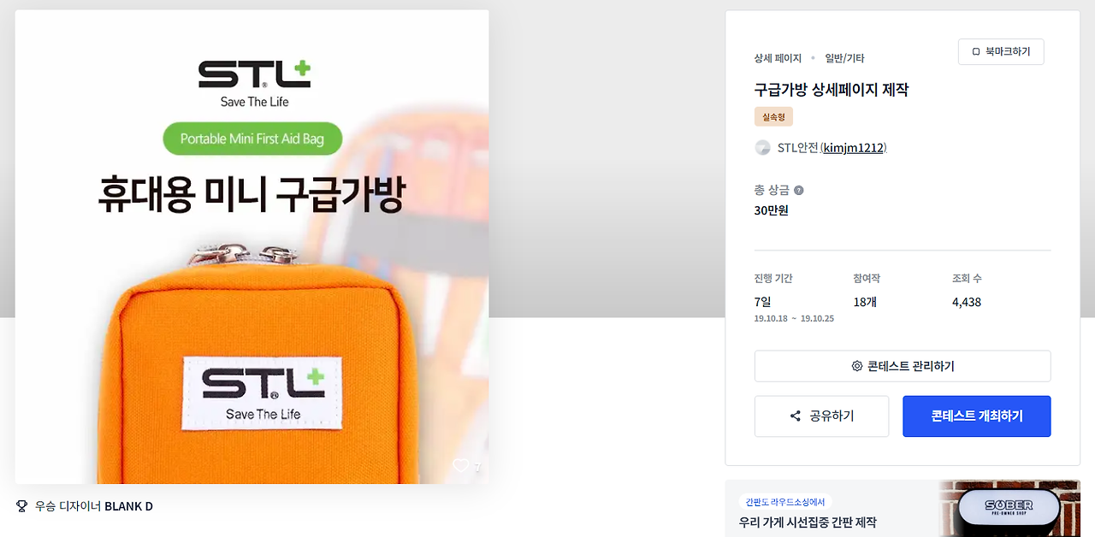Click the STL안전 profile avatar
Viewport: 1095px width, 537px height.
[x=762, y=148]
